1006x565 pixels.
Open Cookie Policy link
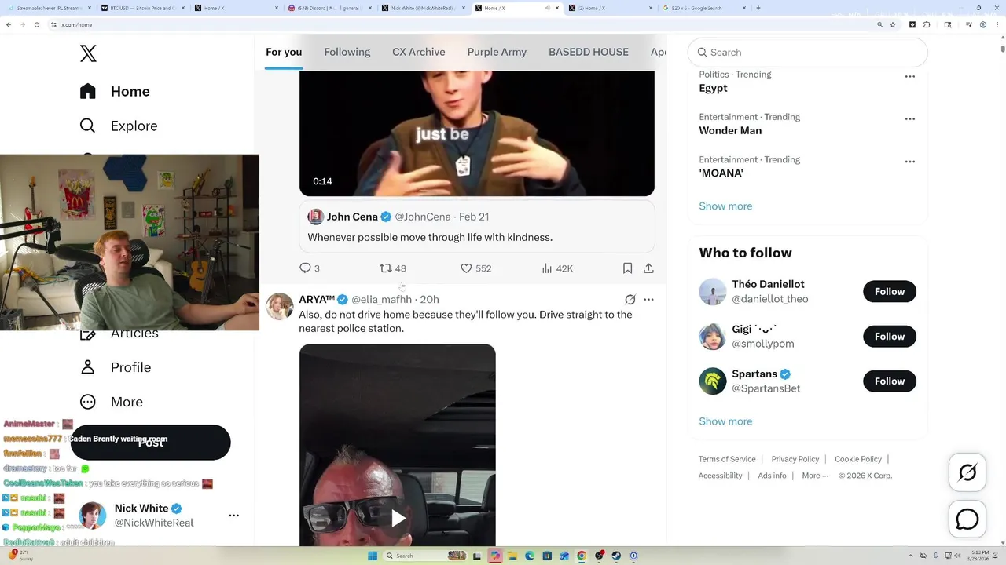[x=858, y=459]
